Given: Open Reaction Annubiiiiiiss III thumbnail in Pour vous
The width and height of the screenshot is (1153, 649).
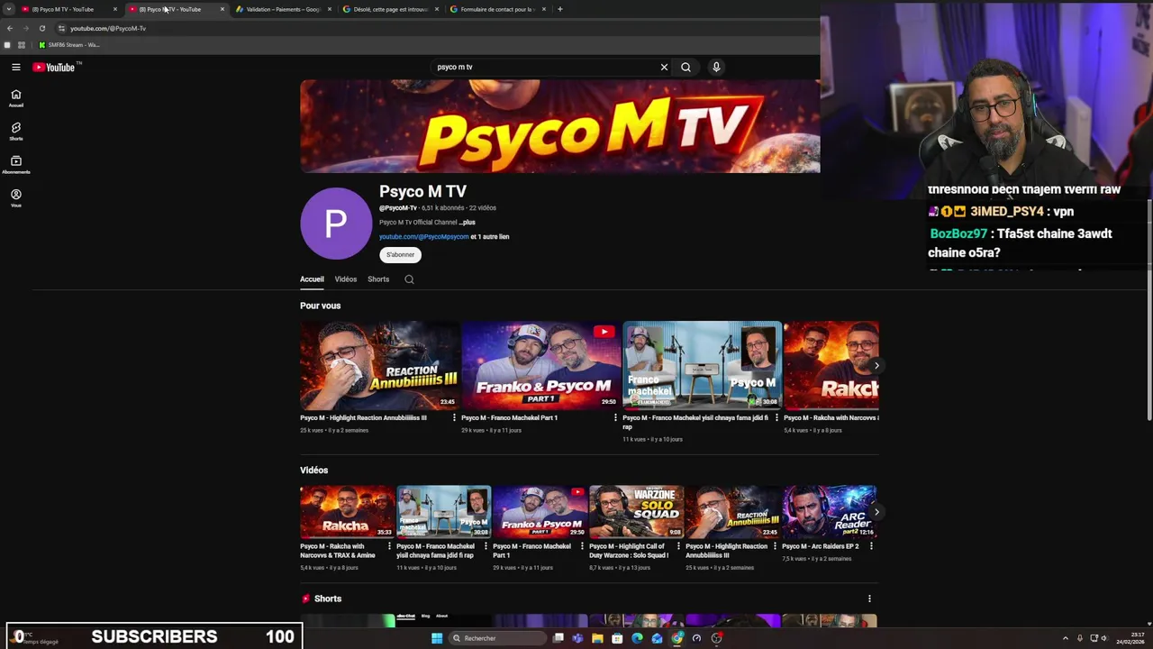Looking at the screenshot, I should pyautogui.click(x=379, y=366).
